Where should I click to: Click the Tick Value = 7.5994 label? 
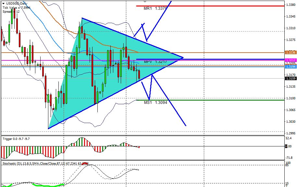16,7
